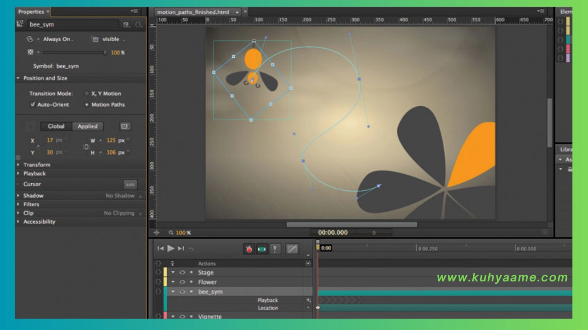Screen dimensions: 588x330
Task: Switch to Global position mode
Action: tap(56, 126)
